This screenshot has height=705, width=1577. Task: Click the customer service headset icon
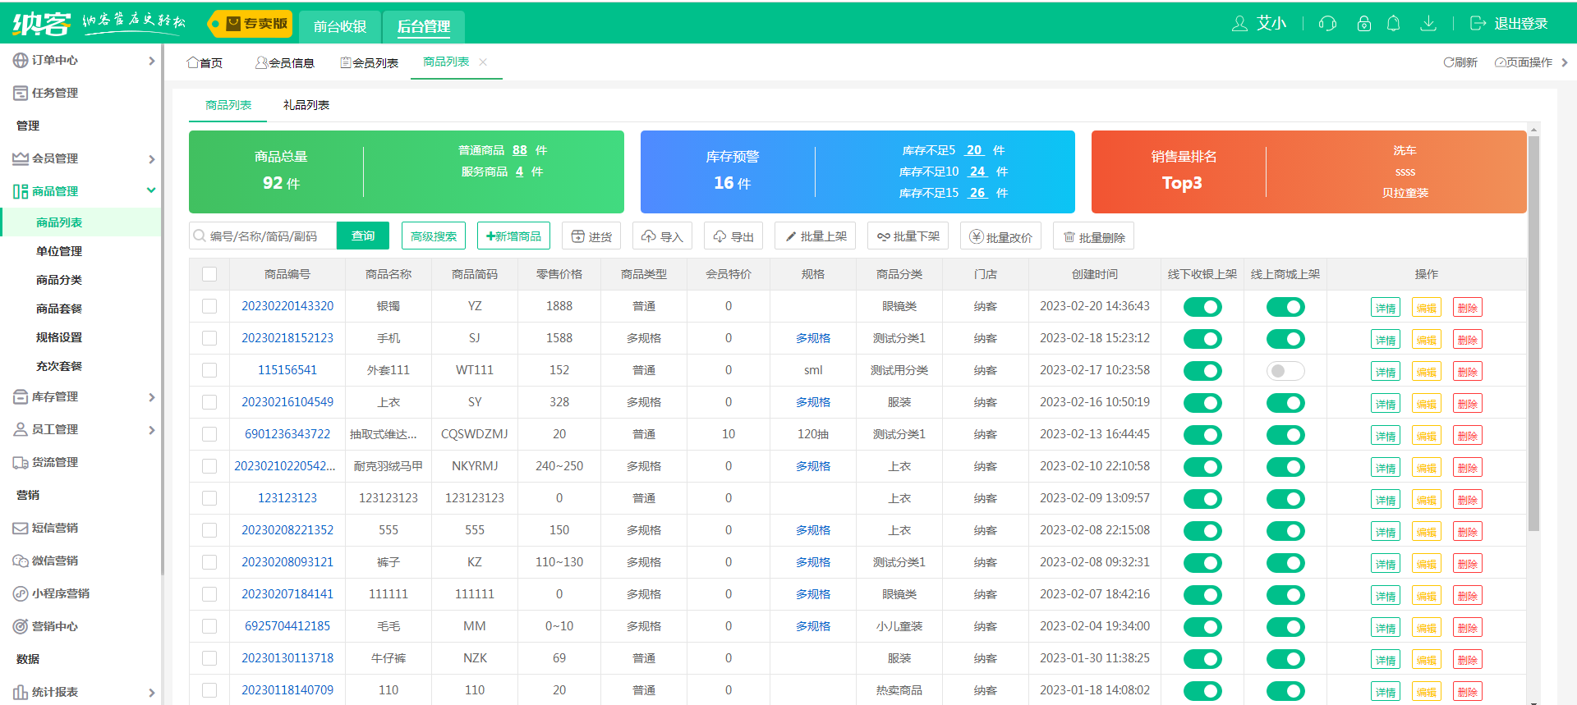[x=1327, y=24]
